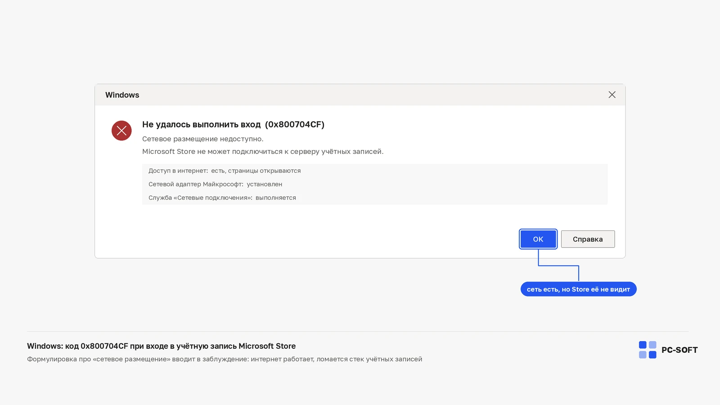Click the line about Microsoft Store server connection

point(263,152)
